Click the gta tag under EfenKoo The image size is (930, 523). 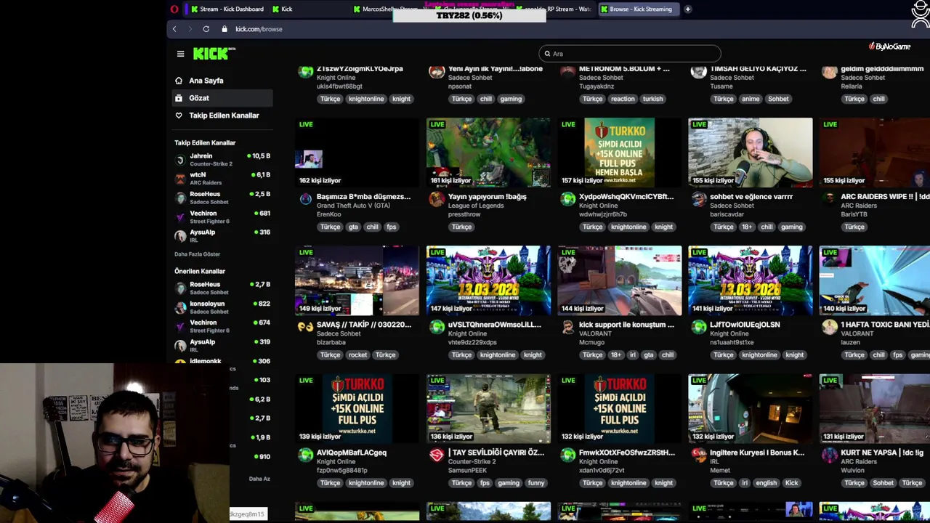click(x=353, y=227)
